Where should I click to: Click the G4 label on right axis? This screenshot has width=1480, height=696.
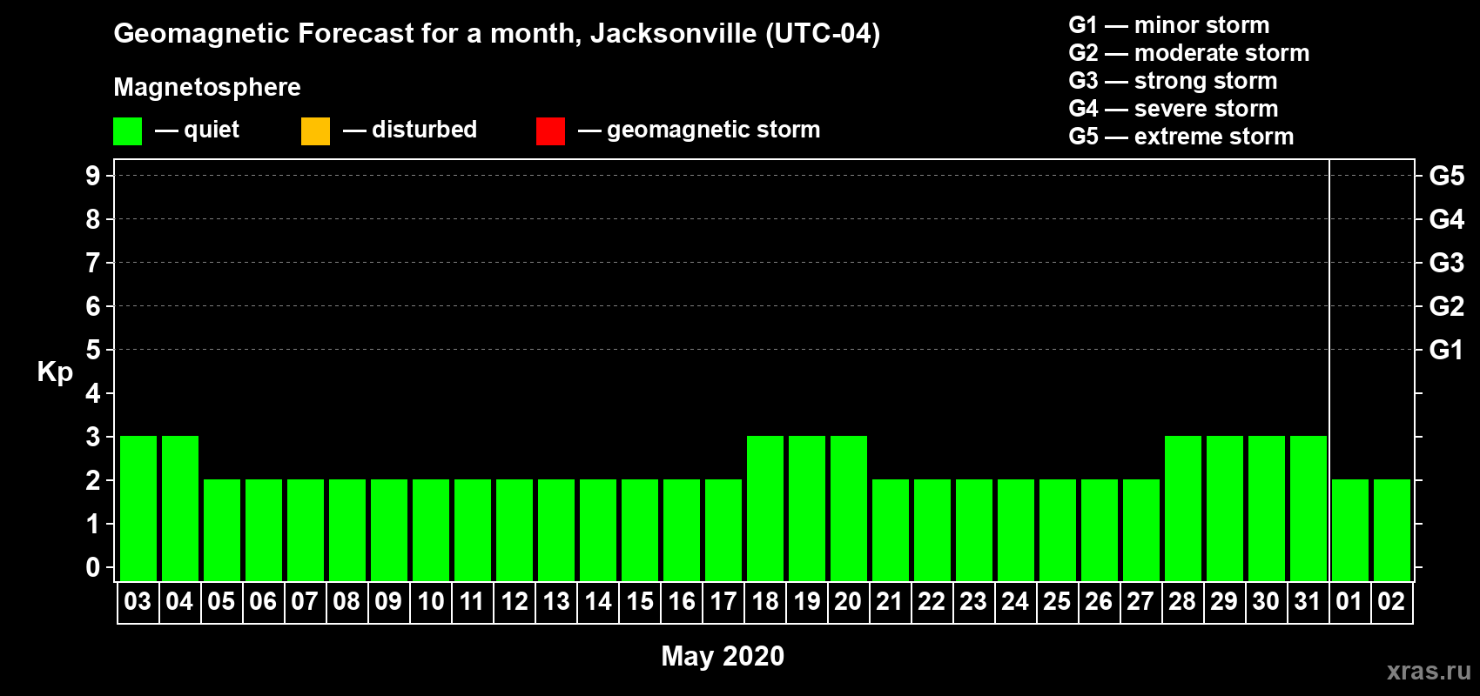pyautogui.click(x=1446, y=219)
